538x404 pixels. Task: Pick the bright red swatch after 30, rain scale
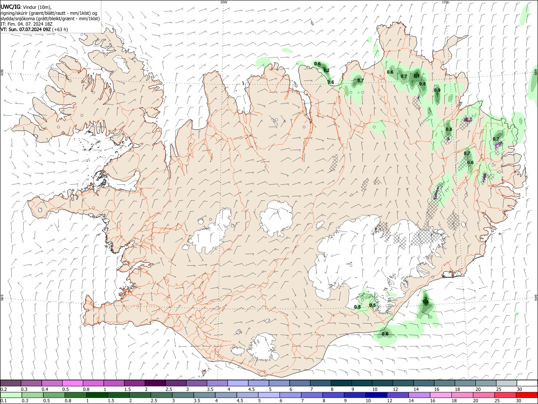527,395
